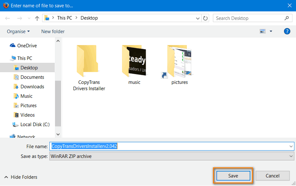Open Videos in the navigation pane
Image resolution: width=296 pixels, height=186 pixels.
28,115
